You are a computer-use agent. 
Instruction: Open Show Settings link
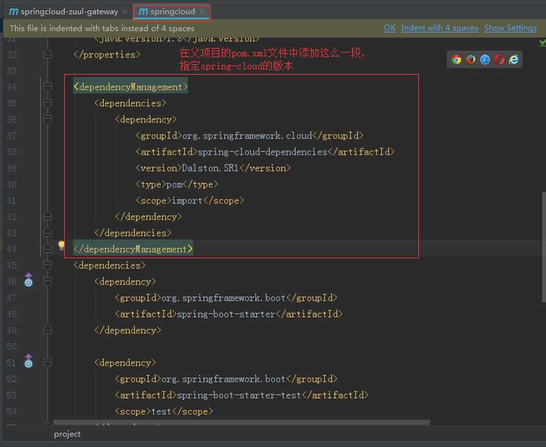510,28
